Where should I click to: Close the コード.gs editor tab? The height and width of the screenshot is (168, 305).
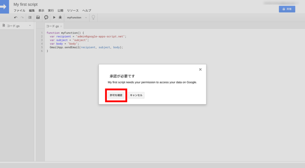pyautogui.click(x=61, y=26)
